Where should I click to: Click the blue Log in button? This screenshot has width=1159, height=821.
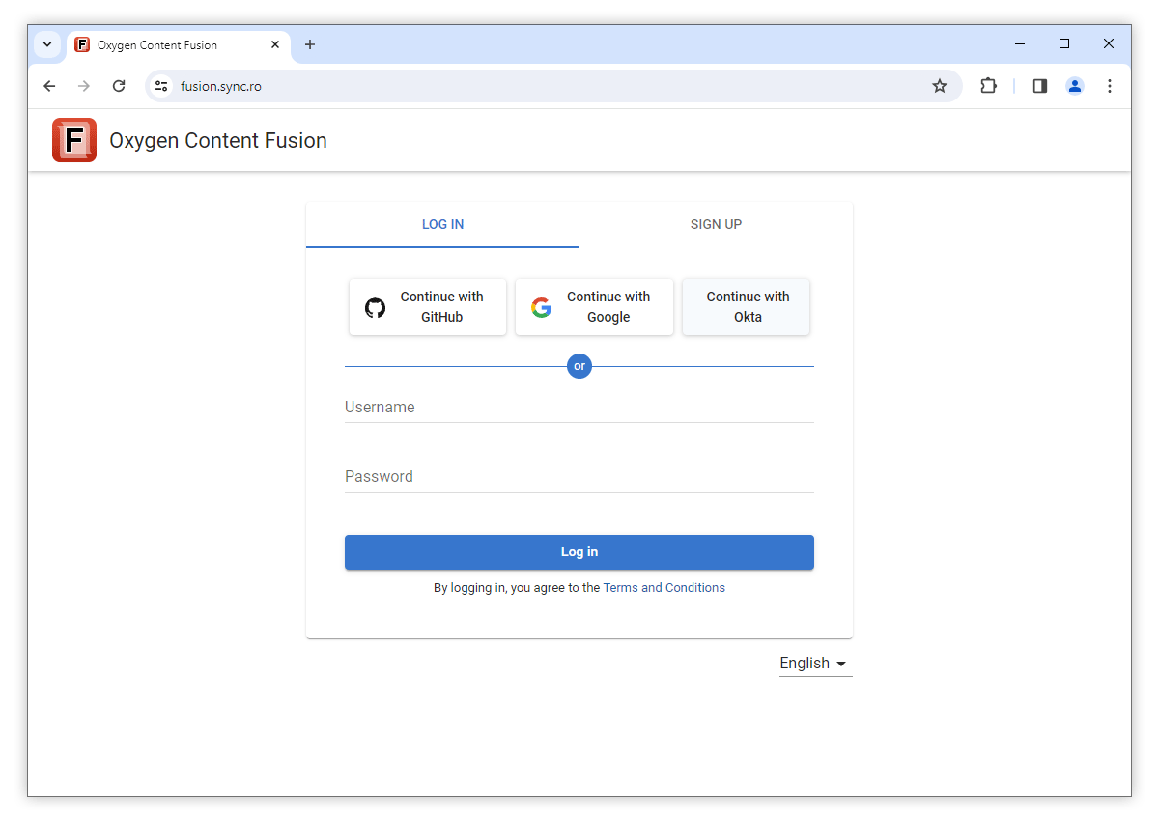579,552
